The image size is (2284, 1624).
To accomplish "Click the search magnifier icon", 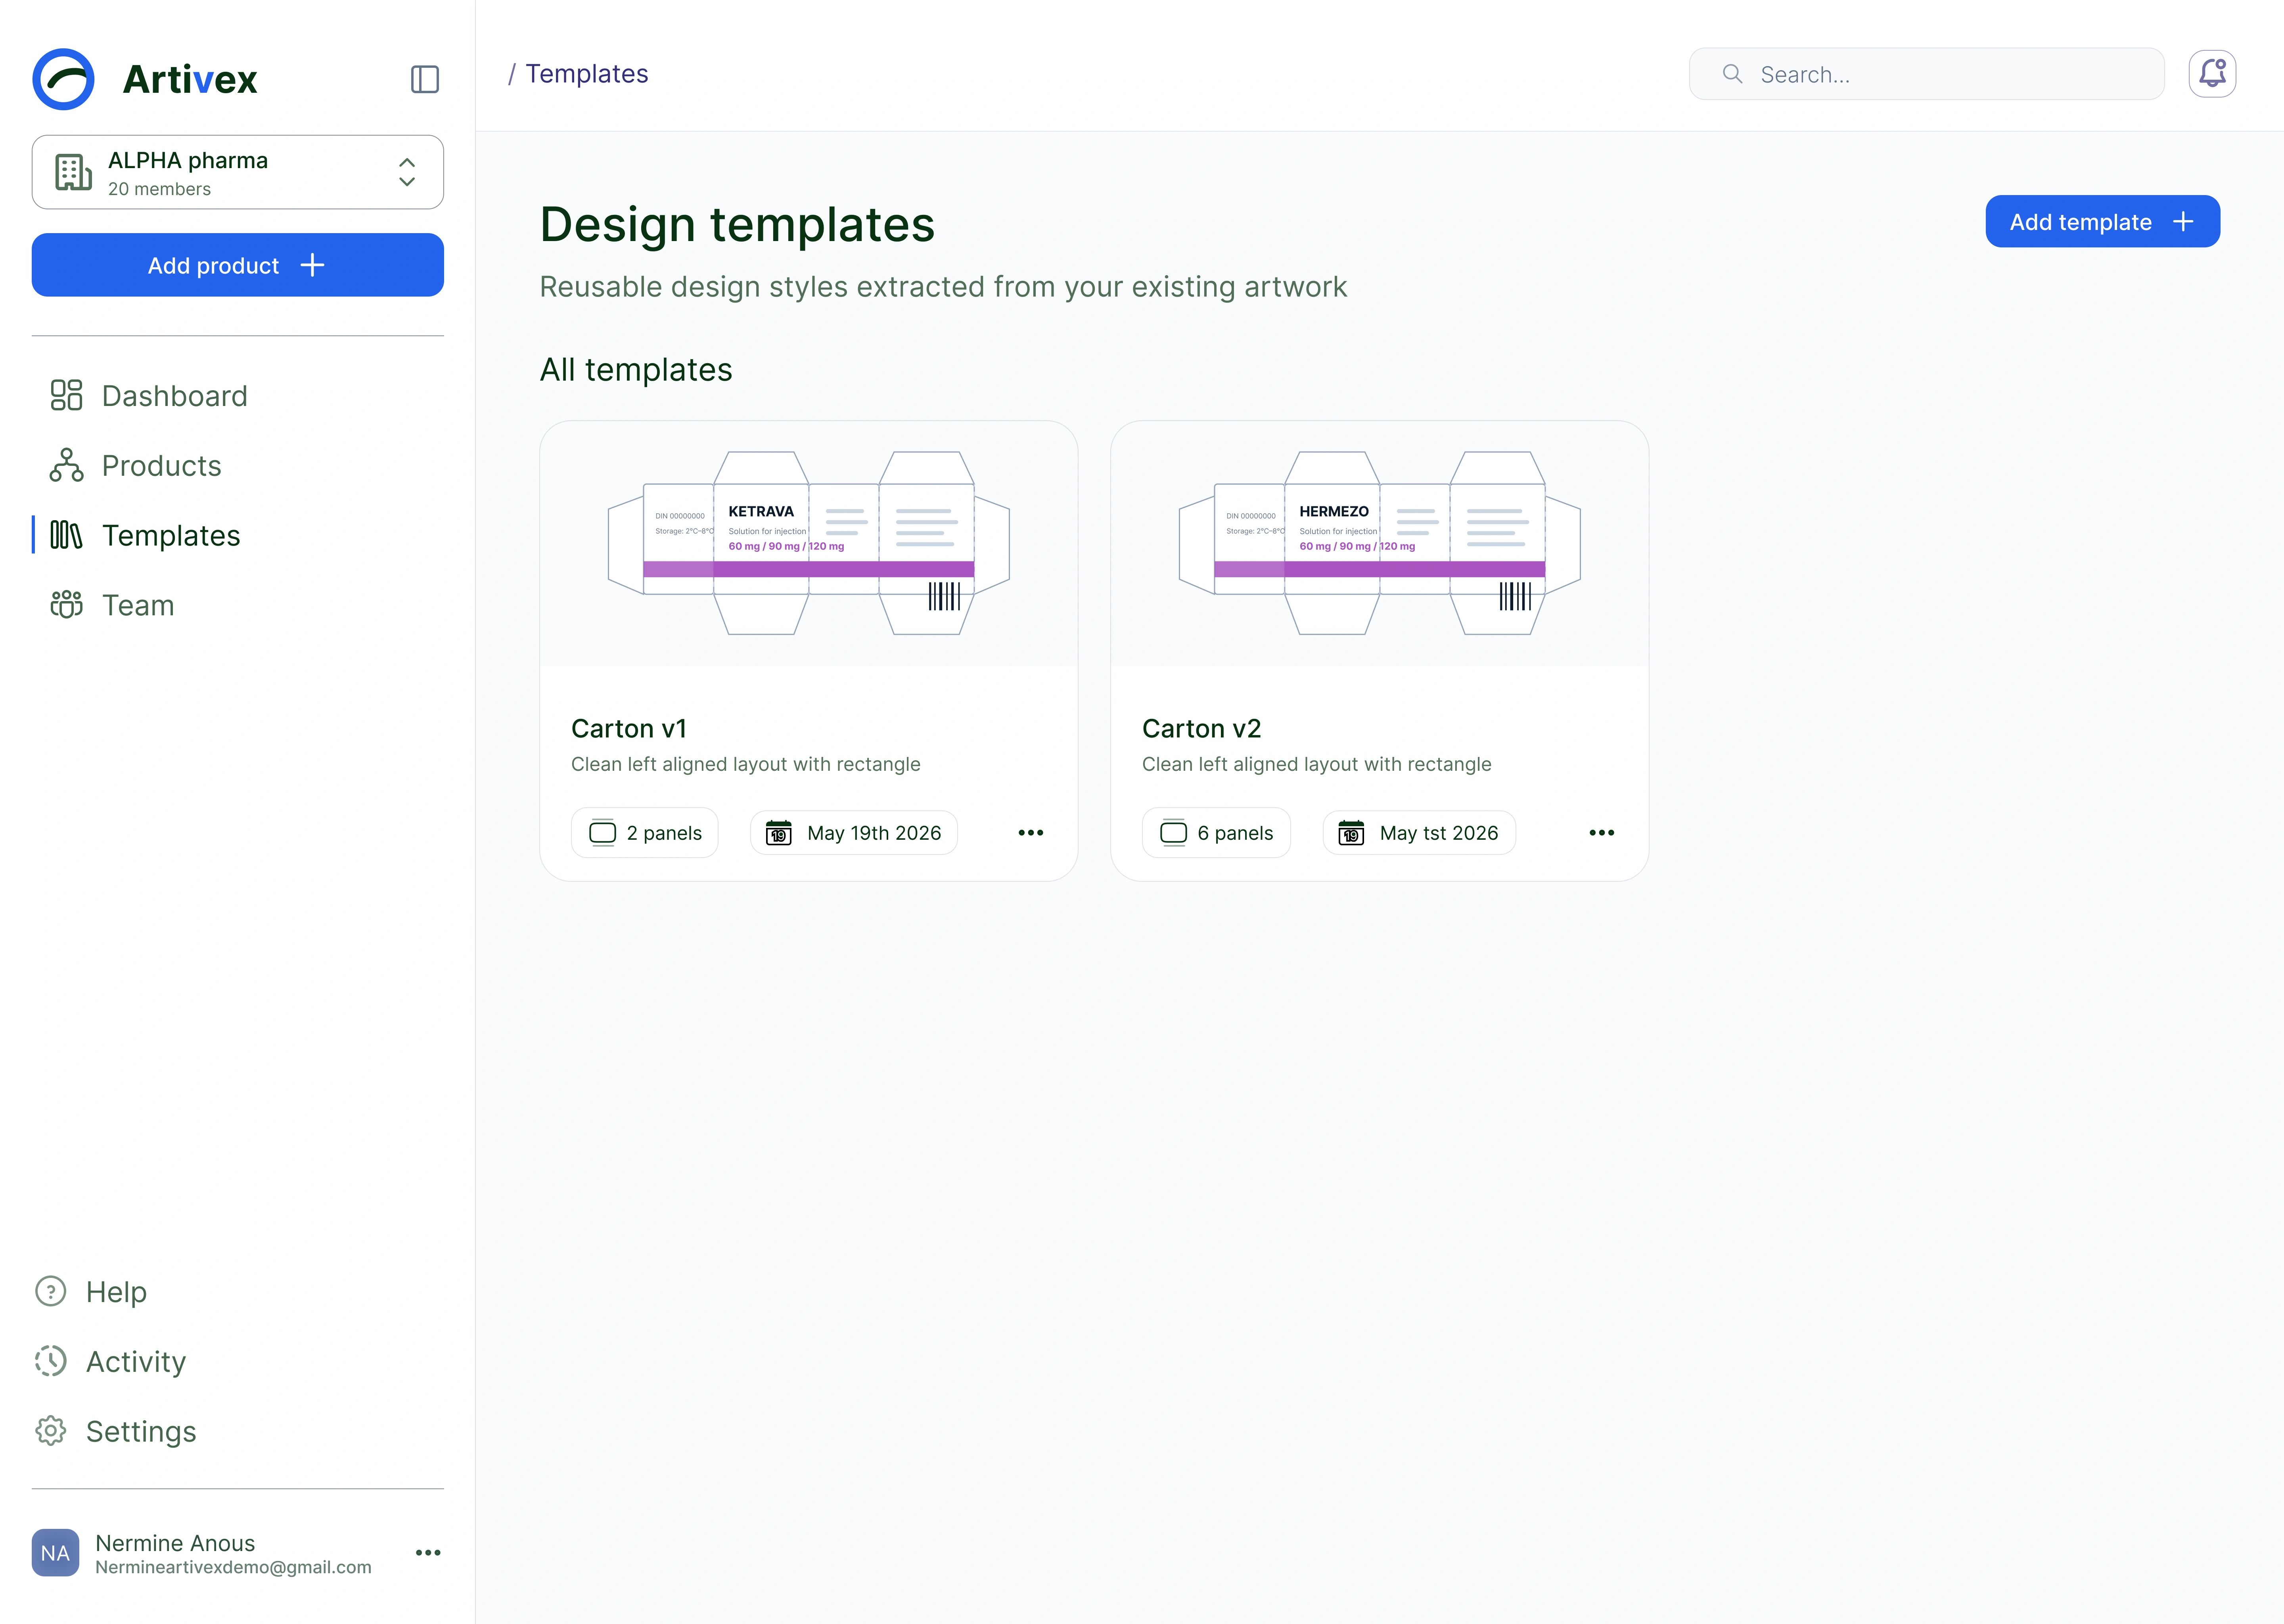I will click(x=1732, y=74).
